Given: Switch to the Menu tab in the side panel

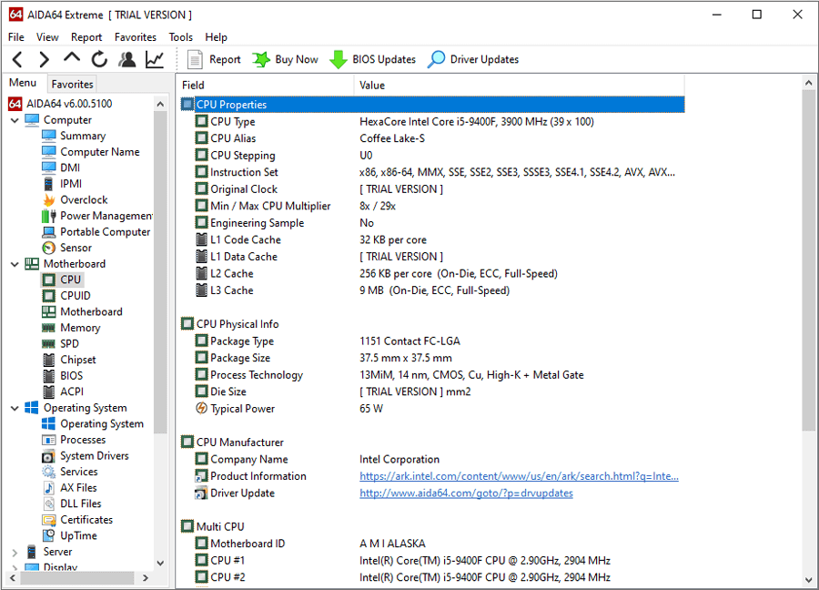Looking at the screenshot, I should click(x=23, y=83).
